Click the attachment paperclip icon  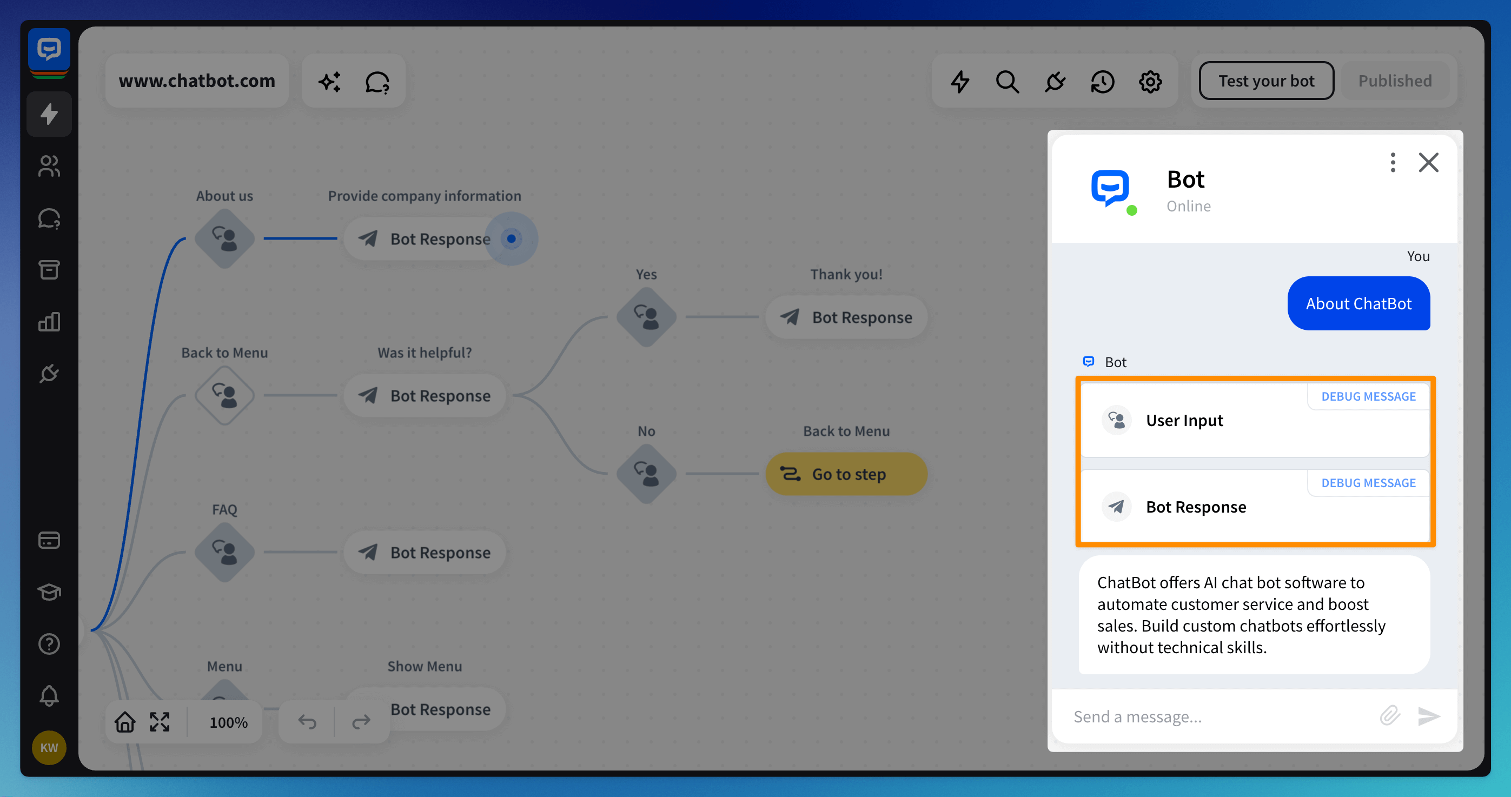point(1389,715)
